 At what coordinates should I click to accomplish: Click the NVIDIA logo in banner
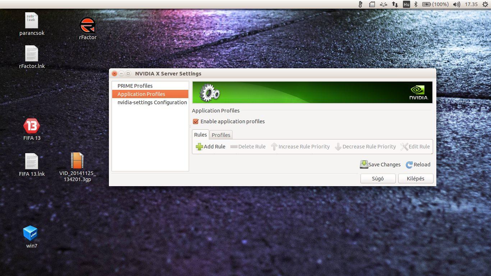click(x=418, y=93)
